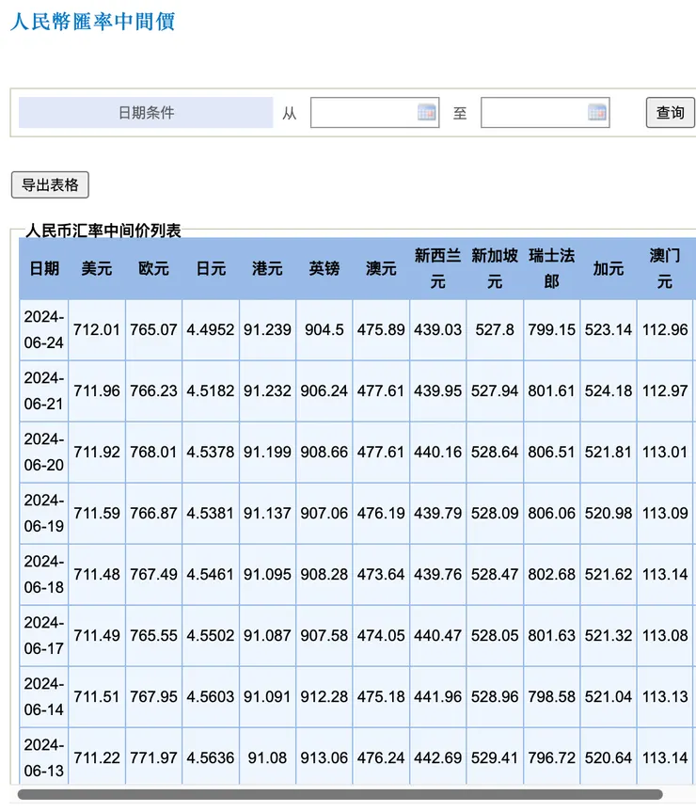This screenshot has width=696, height=812.
Task: Click the HKD value 91.239
Action: (267, 329)
